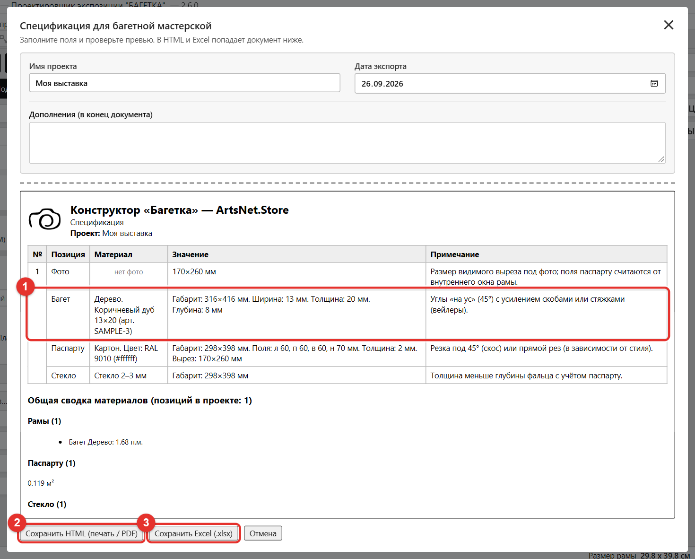Viewport: 695px width, 559px height.
Task: Click the camera logo in preview header
Action: (x=45, y=219)
